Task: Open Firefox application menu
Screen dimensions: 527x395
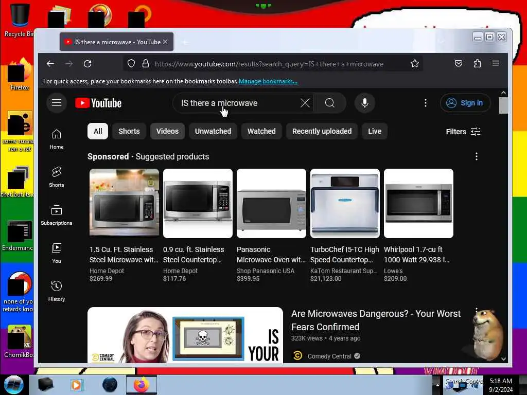Action: [x=496, y=63]
